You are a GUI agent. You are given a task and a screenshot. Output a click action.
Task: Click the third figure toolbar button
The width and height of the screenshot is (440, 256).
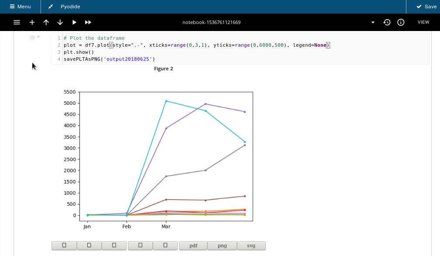tap(114, 246)
